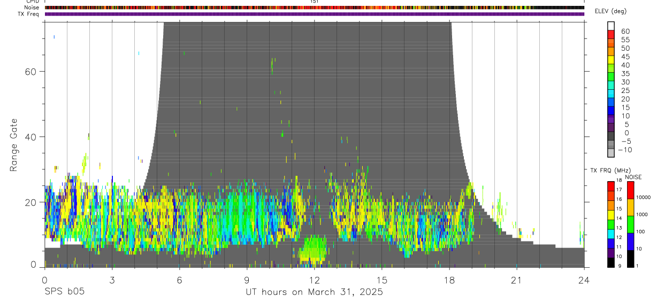Click the multicolored Noise strip above the plot

(314, 7)
